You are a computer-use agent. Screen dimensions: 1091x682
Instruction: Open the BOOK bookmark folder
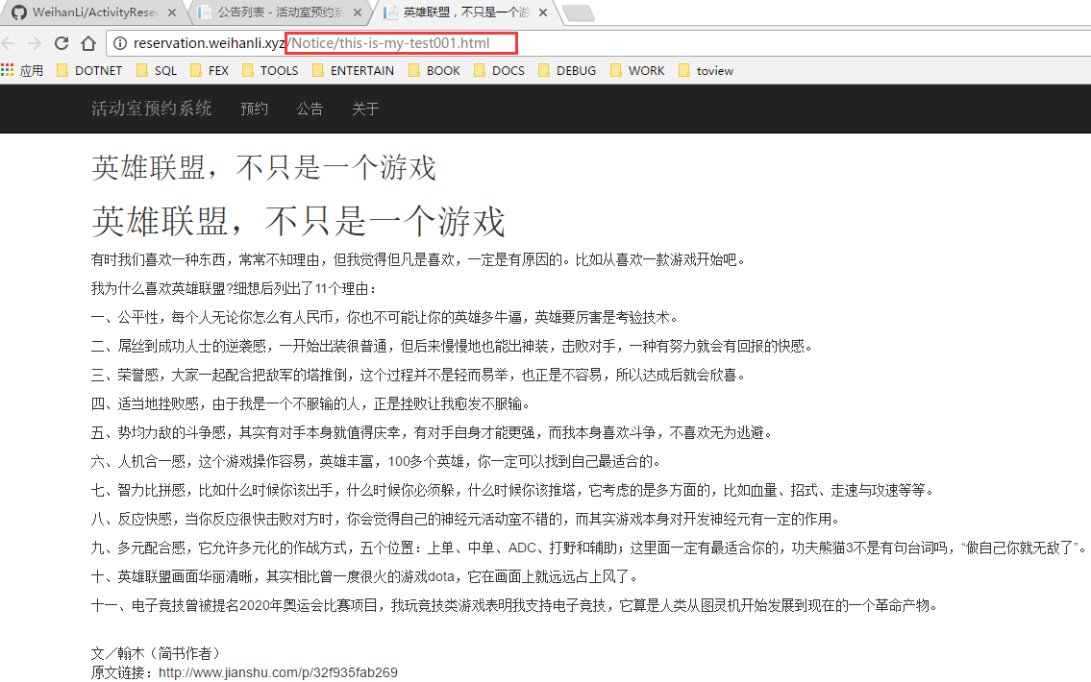434,70
